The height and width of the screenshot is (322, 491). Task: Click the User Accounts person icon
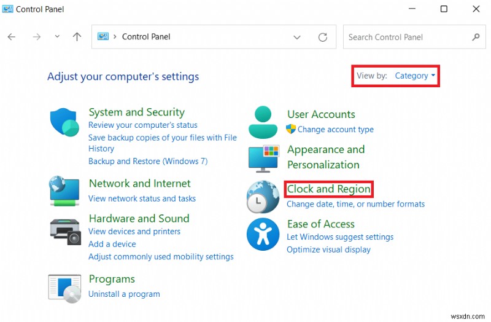(x=263, y=122)
